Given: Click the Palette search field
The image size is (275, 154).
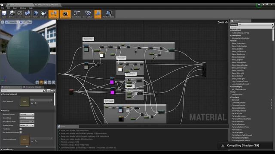Looking at the screenshot, I should pos(252,27).
